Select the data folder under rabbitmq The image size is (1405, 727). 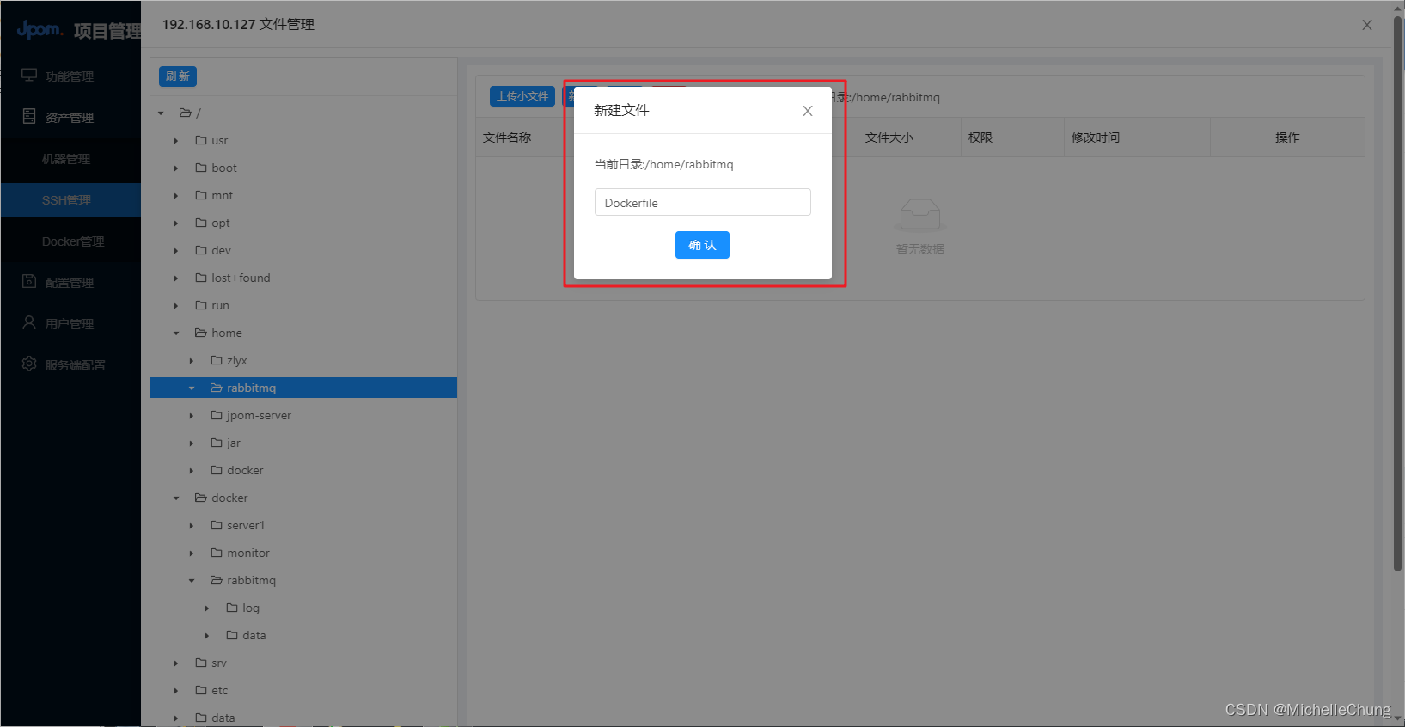(x=254, y=635)
